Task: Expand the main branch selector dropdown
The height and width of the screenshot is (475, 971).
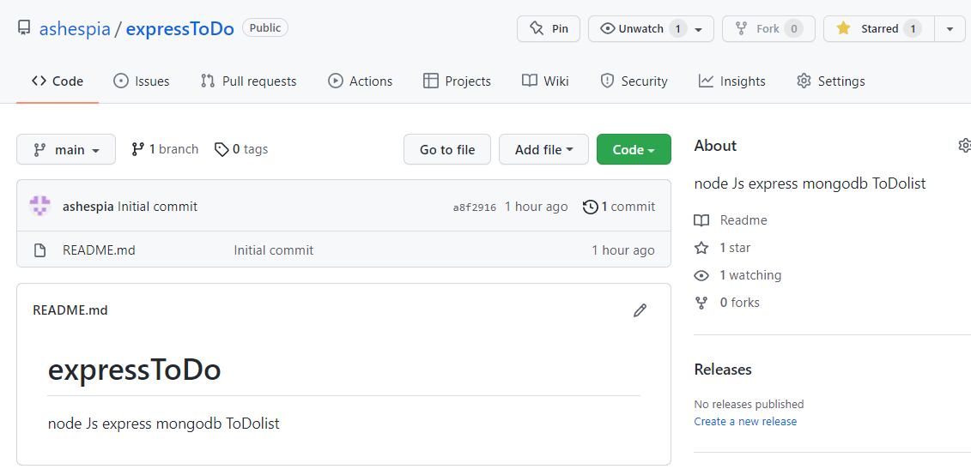Action: (x=66, y=149)
